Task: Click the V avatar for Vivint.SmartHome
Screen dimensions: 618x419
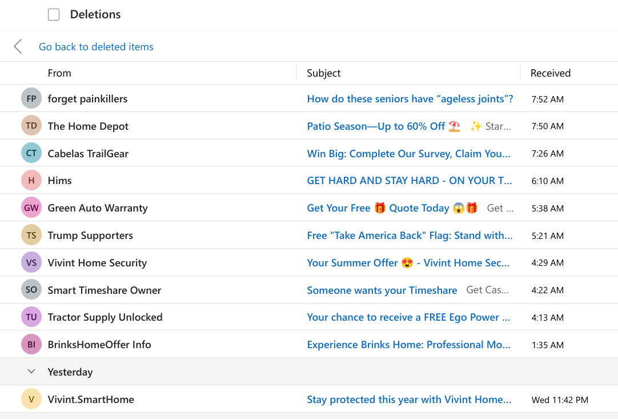Action: click(31, 399)
